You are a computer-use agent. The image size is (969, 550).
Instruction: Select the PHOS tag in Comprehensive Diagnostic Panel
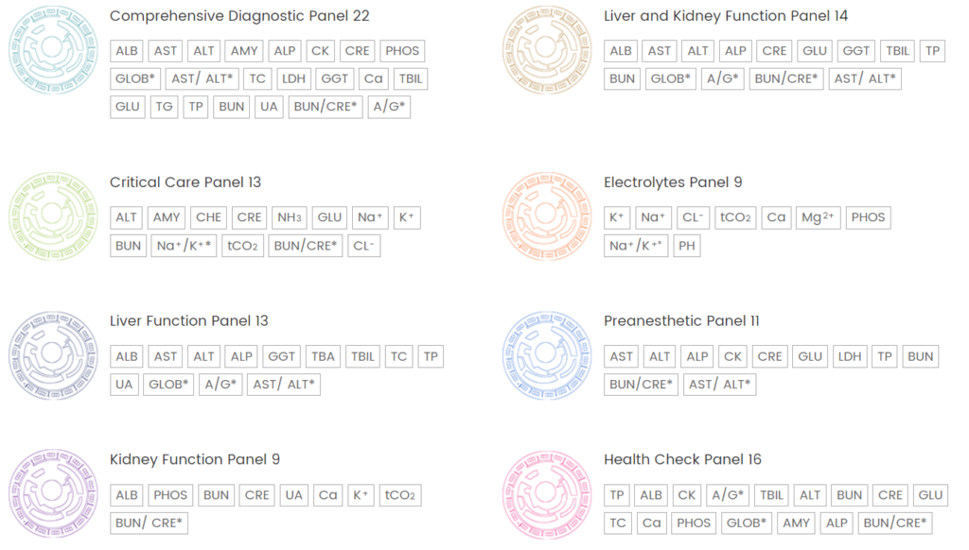tap(402, 51)
